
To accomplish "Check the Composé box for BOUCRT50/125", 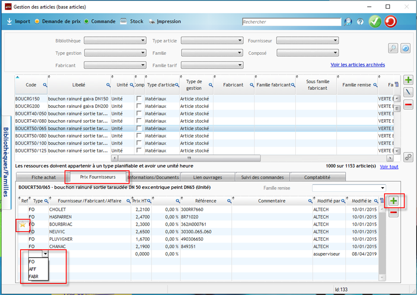I will [x=138, y=151].
